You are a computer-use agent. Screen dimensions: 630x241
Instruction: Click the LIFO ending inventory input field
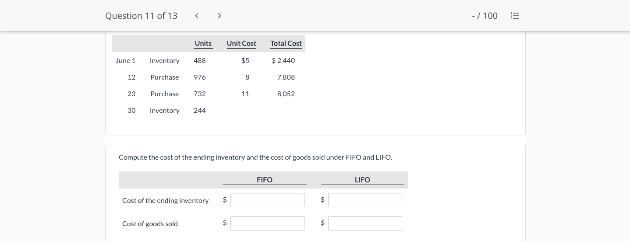365,200
